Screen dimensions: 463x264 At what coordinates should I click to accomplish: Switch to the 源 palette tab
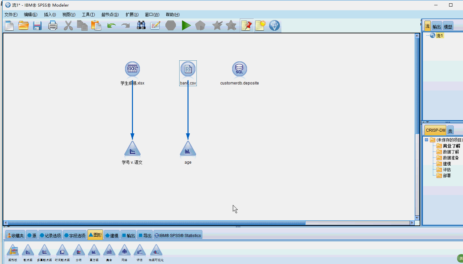(x=32, y=235)
